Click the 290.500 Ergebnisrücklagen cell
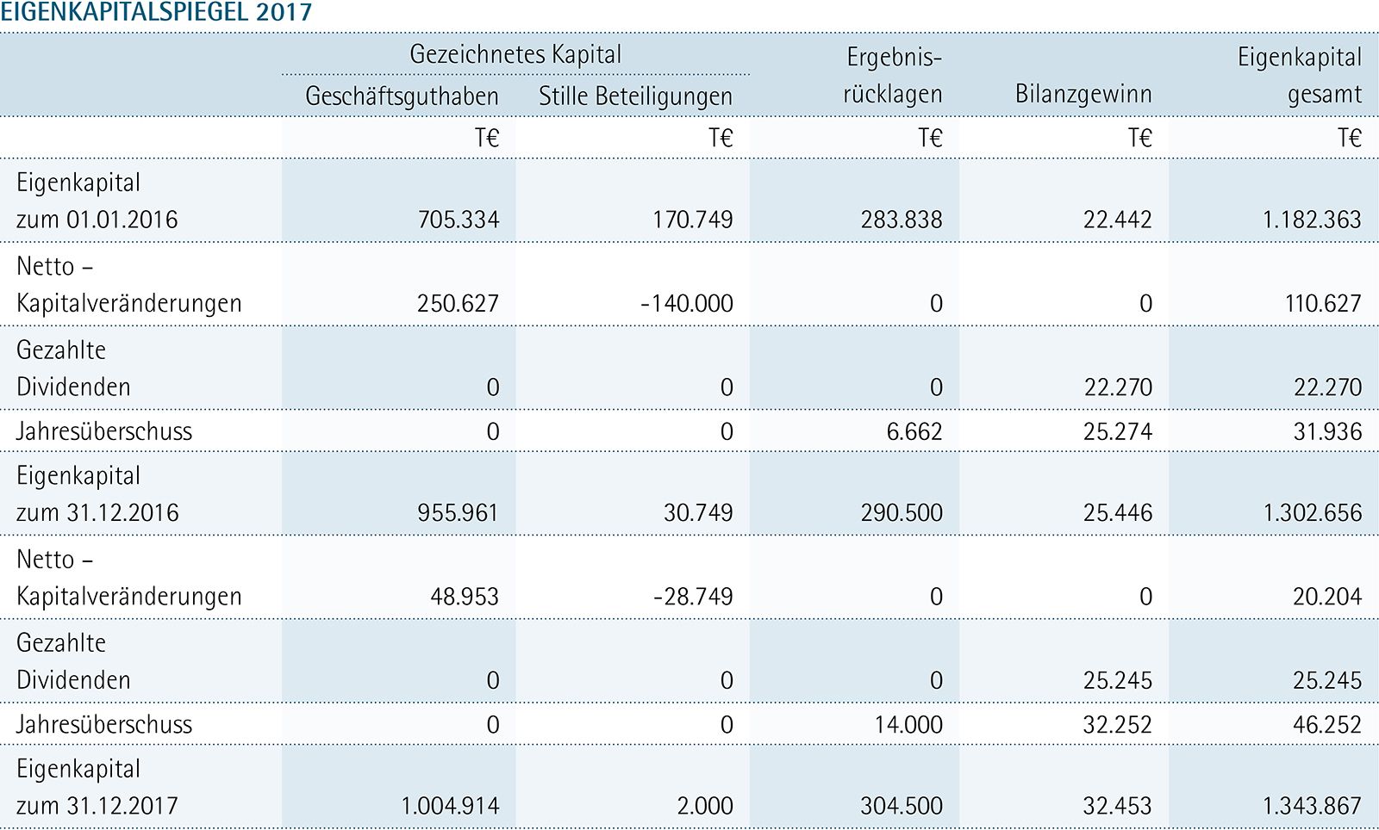The height and width of the screenshot is (830, 1379). pyautogui.click(x=902, y=513)
